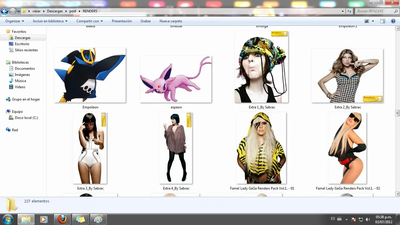Click the file name ending in Vol.1. - 02
The image size is (400, 225).
click(348, 188)
